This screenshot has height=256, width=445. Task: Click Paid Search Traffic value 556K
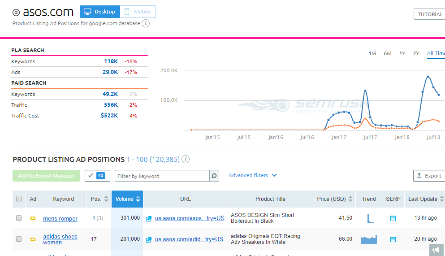click(x=111, y=105)
